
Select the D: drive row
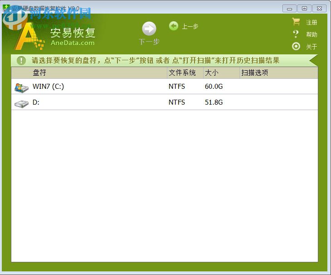tap(165, 102)
